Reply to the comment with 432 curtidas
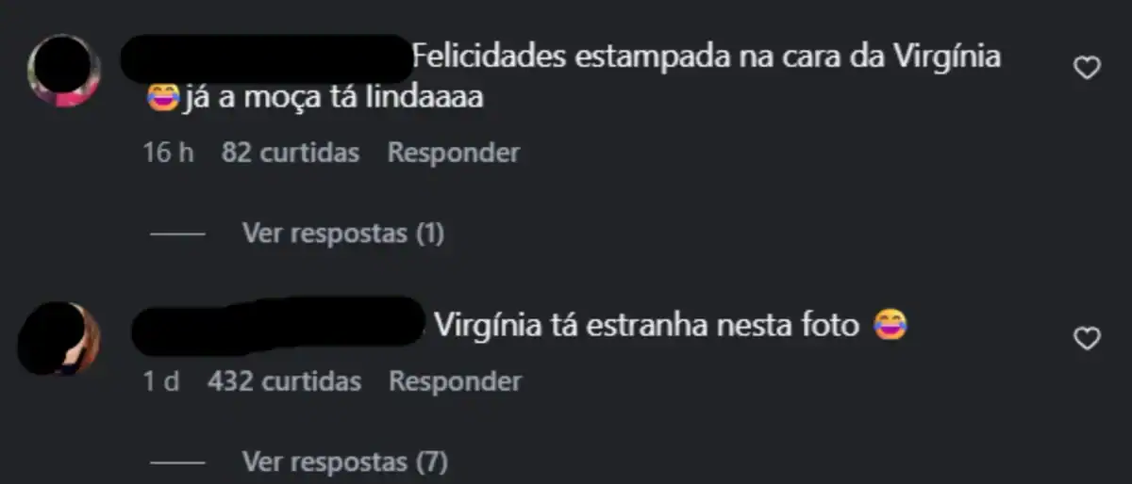 click(456, 381)
